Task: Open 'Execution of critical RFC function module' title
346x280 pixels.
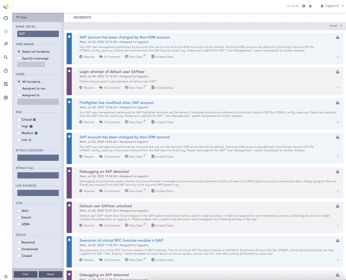Action: (121, 241)
